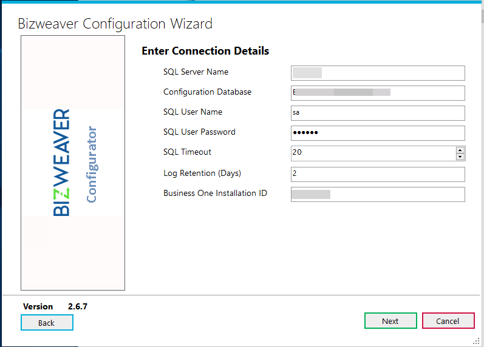
Task: Click the Cancel button
Action: pos(448,321)
